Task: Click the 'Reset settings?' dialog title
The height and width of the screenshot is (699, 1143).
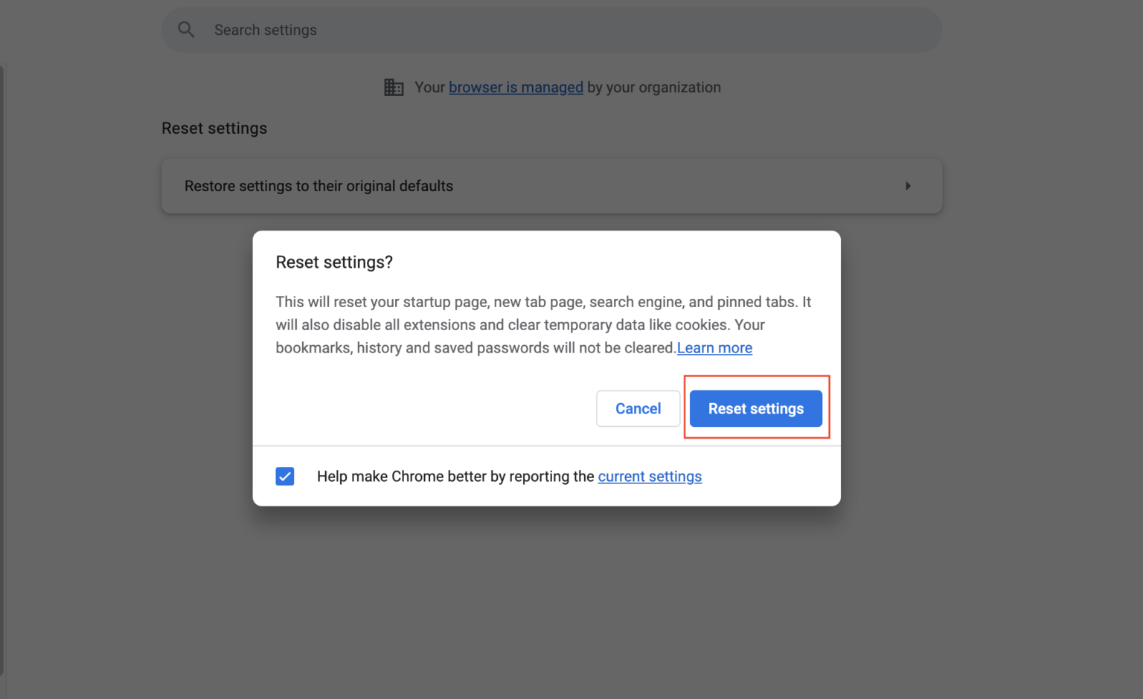Action: pos(334,262)
